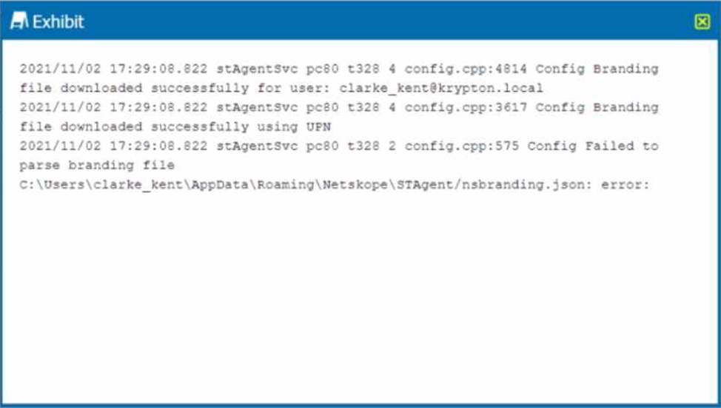Click the blue Exhibit title bar
This screenshot has width=721, height=408.
coord(360,21)
